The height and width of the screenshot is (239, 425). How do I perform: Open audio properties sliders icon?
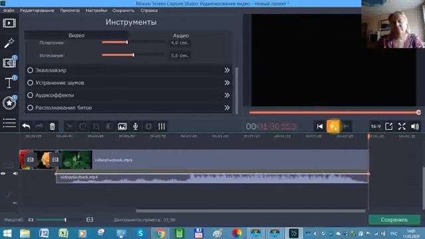coord(161,126)
